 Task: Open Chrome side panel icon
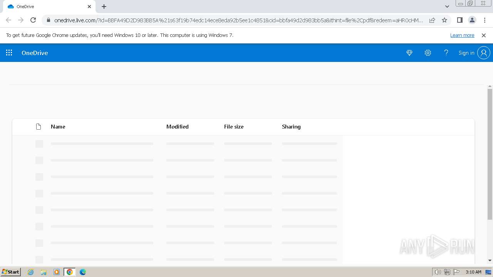point(460,20)
